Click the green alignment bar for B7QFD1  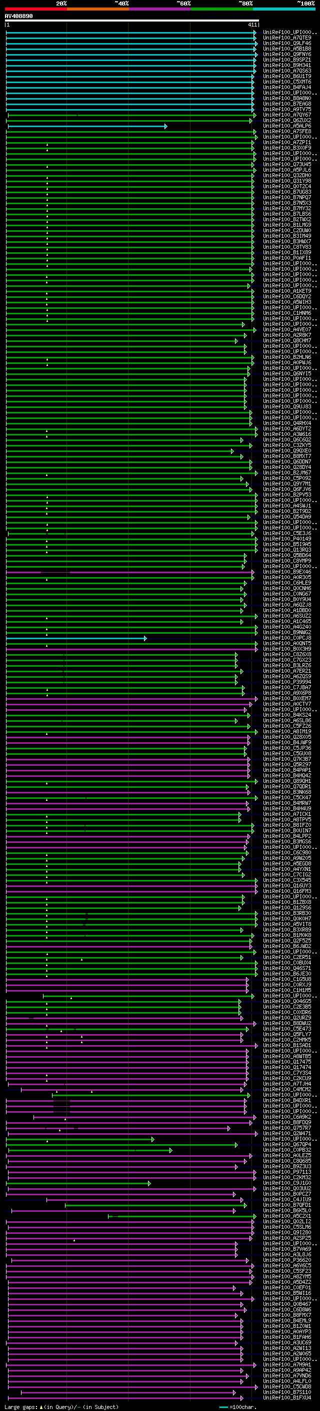[x=156, y=1205]
